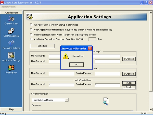Click the NUM status bar indicator

[144, 113]
